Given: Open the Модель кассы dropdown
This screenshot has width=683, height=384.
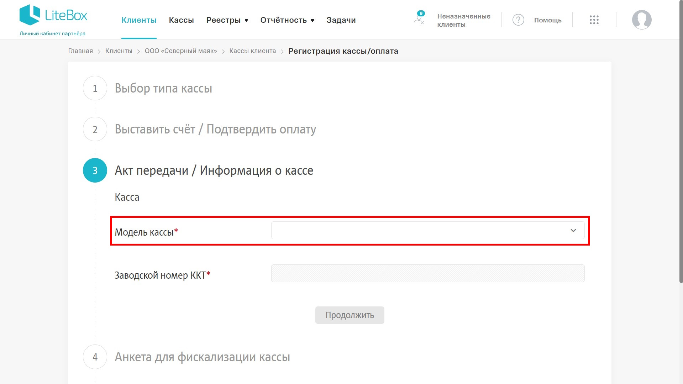Looking at the screenshot, I should point(428,230).
